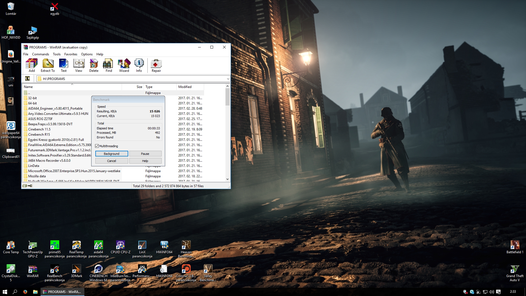
Task: Select the LinData folder
Action: pyautogui.click(x=33, y=166)
